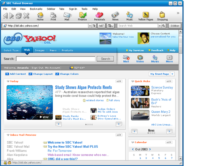Open Personals with the hearts icon
The height and width of the screenshot is (166, 221).
click(100, 16)
